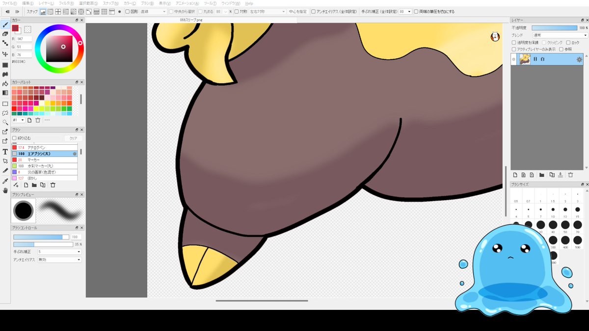The width and height of the screenshot is (589, 331).
Task: Open settings gear of the 目 白 layer
Action: [x=579, y=59]
